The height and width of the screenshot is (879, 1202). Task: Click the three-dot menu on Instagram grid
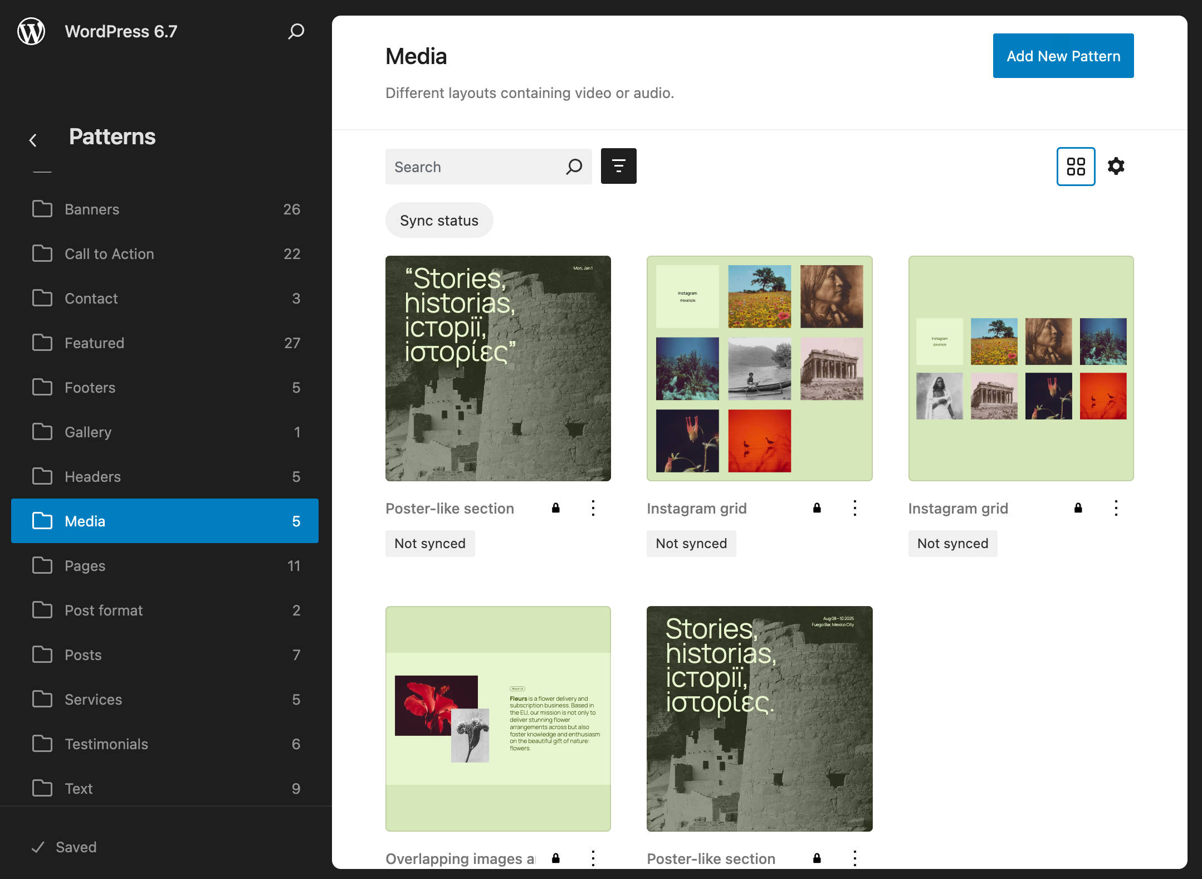pyautogui.click(x=855, y=507)
